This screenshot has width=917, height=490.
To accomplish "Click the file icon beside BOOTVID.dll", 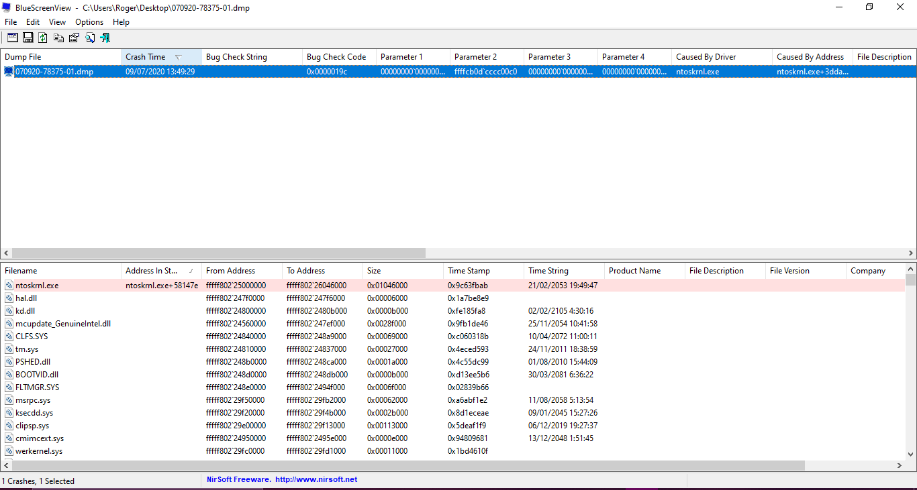I will (9, 375).
